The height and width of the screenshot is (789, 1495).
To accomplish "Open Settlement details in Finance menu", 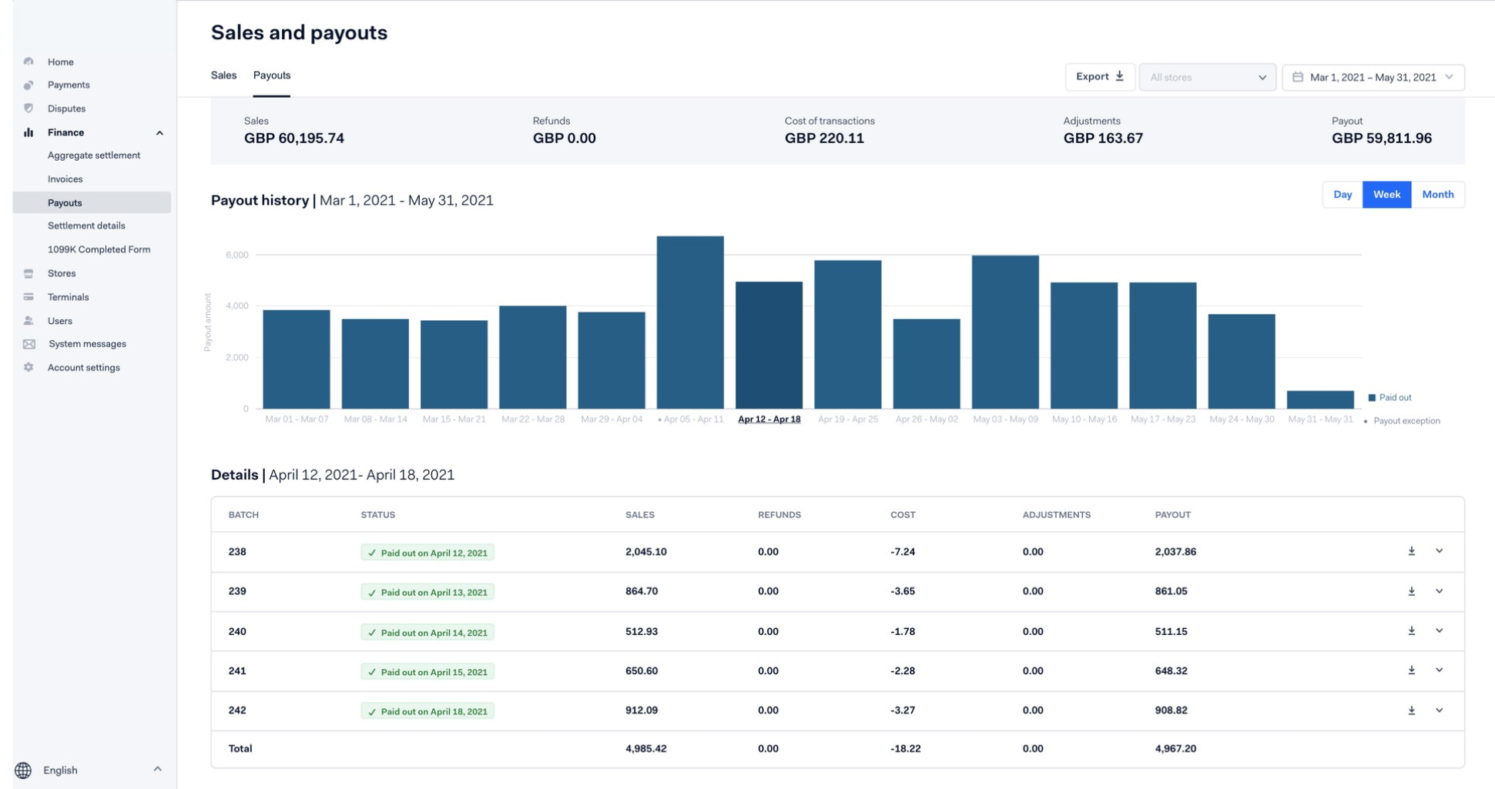I will click(86, 226).
